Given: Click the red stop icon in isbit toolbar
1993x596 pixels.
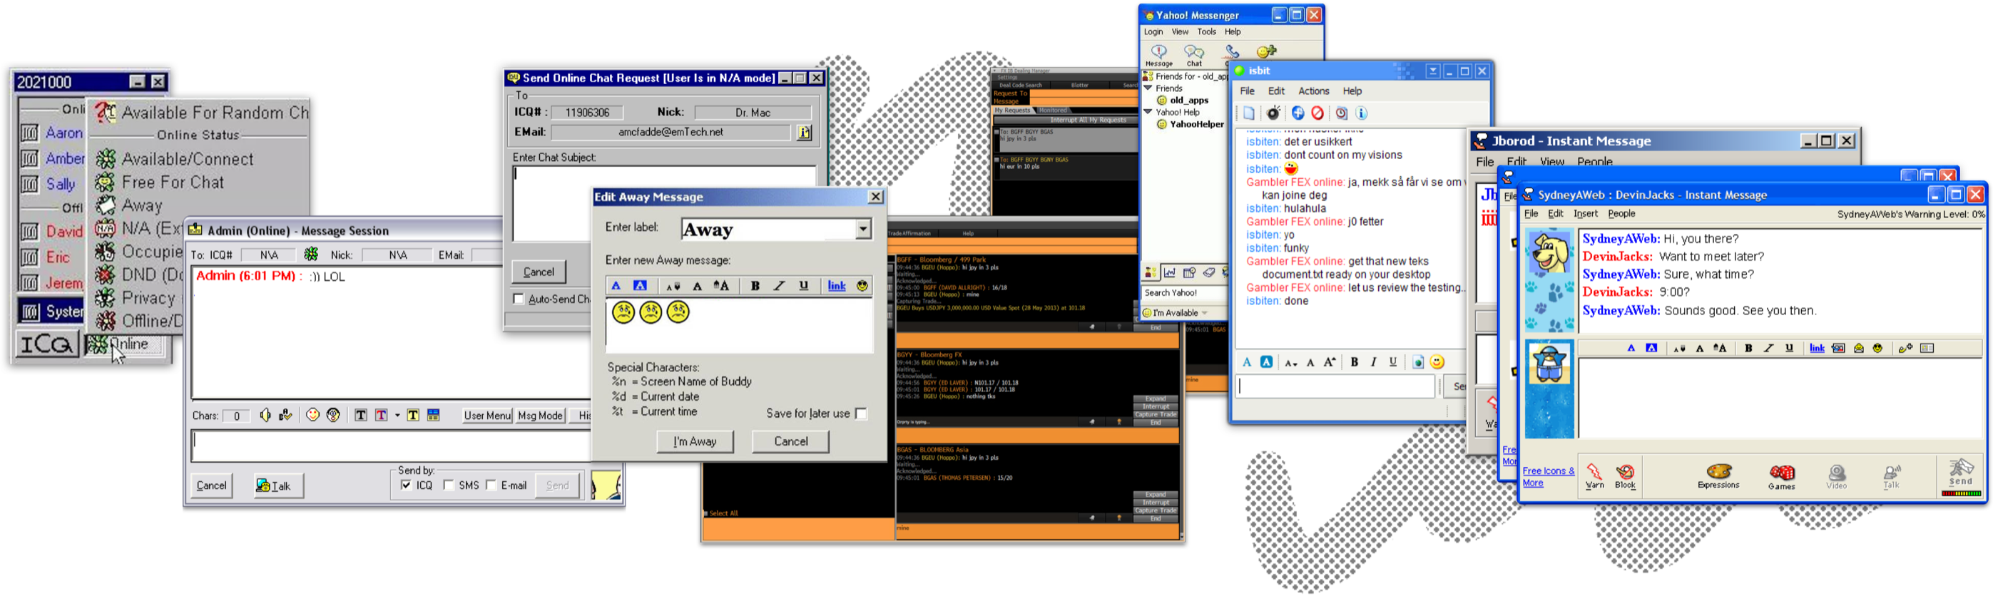Looking at the screenshot, I should pos(1317,113).
